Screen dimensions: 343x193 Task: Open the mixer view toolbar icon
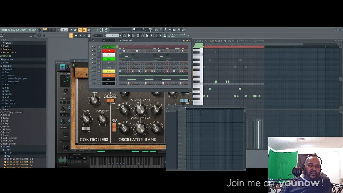[x=138, y=35]
